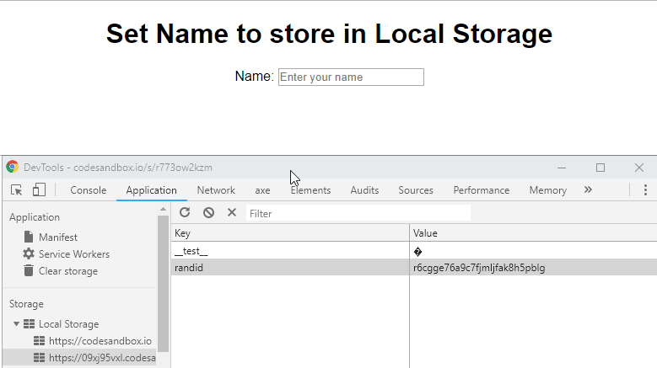
Task: Refresh the storage table with reload icon
Action: [x=185, y=213]
